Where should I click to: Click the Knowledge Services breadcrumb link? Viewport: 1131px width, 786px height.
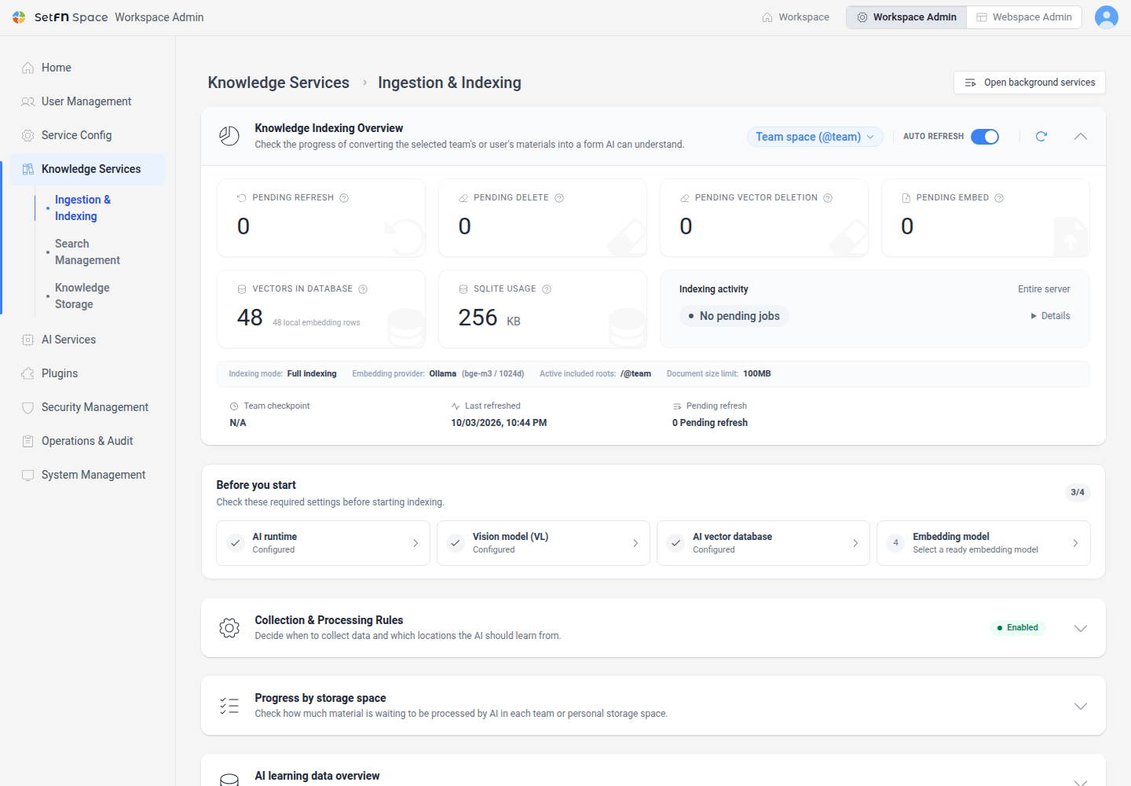[x=279, y=83]
